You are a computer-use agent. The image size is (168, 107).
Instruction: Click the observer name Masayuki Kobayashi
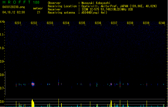point(96,3)
